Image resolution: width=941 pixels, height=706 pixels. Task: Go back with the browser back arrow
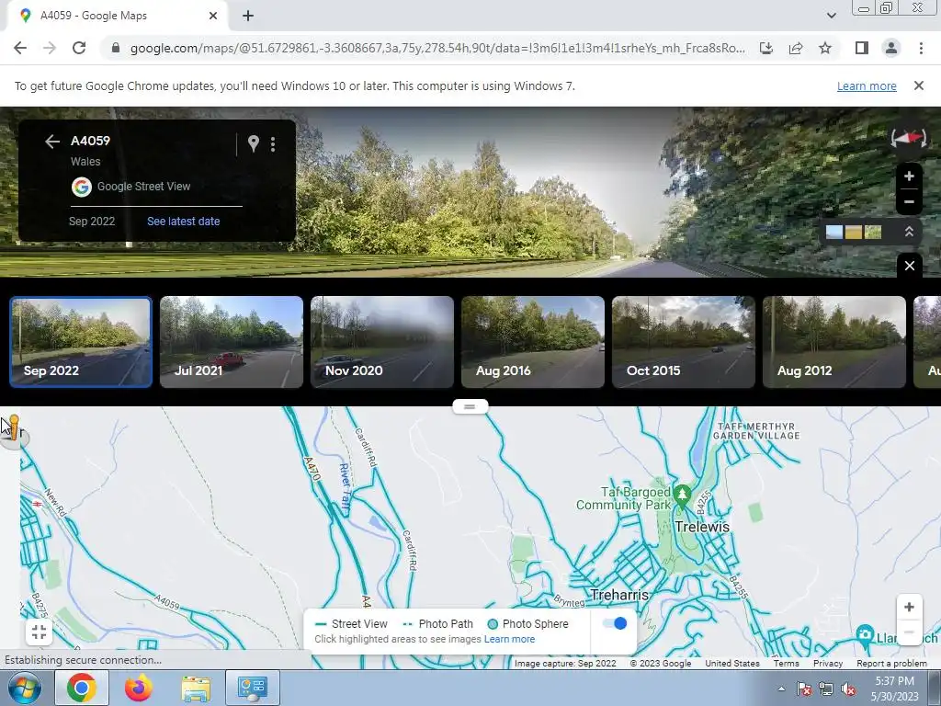coord(20,48)
